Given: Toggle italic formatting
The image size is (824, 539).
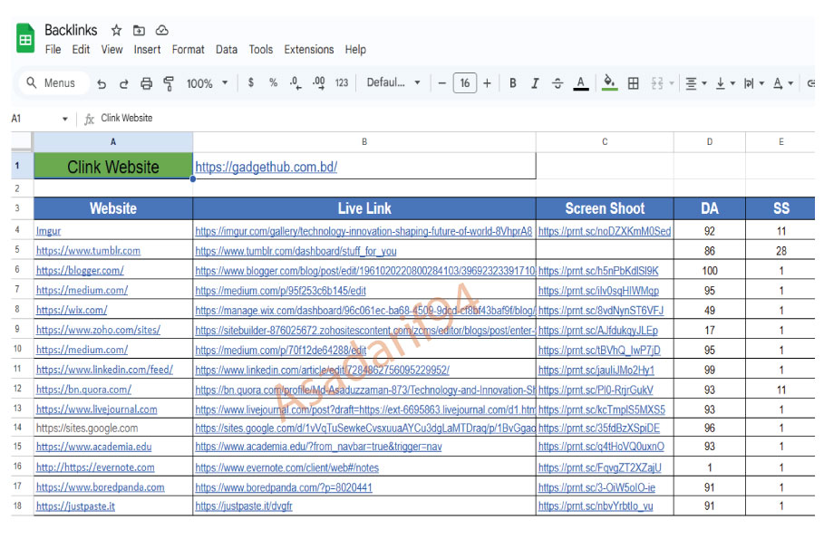Looking at the screenshot, I should click(534, 82).
